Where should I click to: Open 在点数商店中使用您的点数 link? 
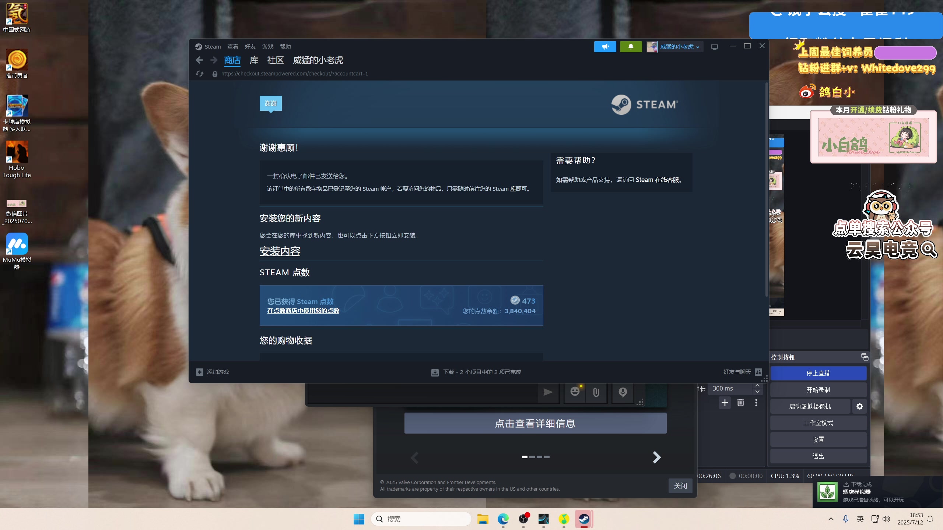303,311
